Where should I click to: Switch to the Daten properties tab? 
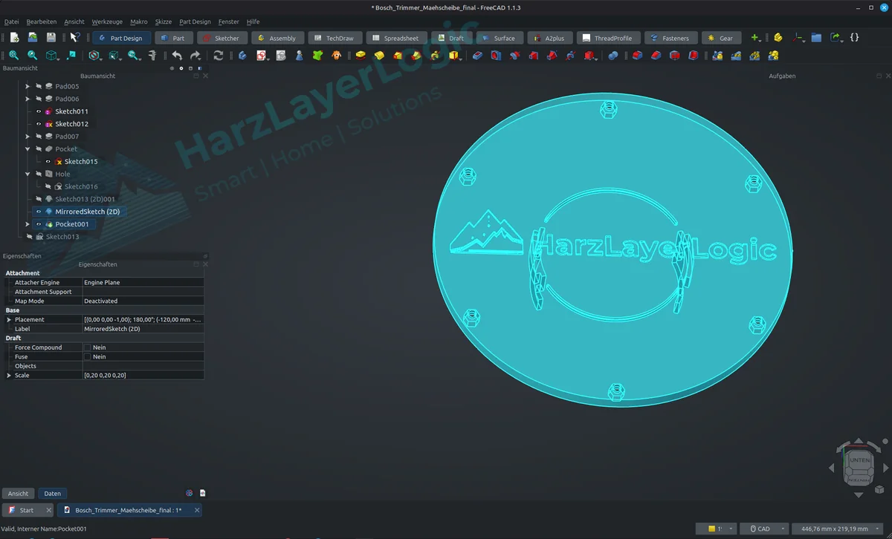coord(52,493)
